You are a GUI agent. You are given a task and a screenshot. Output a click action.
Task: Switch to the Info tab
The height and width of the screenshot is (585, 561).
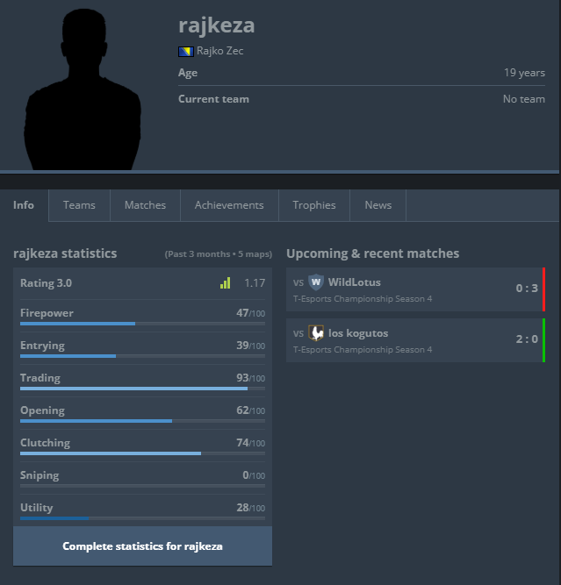pyautogui.click(x=24, y=205)
